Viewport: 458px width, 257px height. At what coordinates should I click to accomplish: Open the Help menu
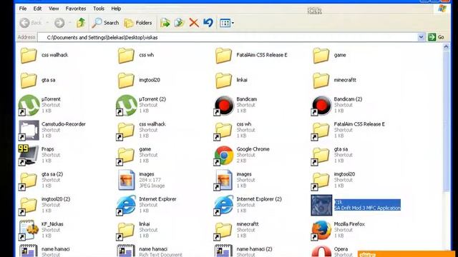tap(116, 9)
